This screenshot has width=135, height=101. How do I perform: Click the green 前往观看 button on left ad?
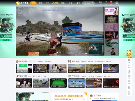(x=6, y=40)
